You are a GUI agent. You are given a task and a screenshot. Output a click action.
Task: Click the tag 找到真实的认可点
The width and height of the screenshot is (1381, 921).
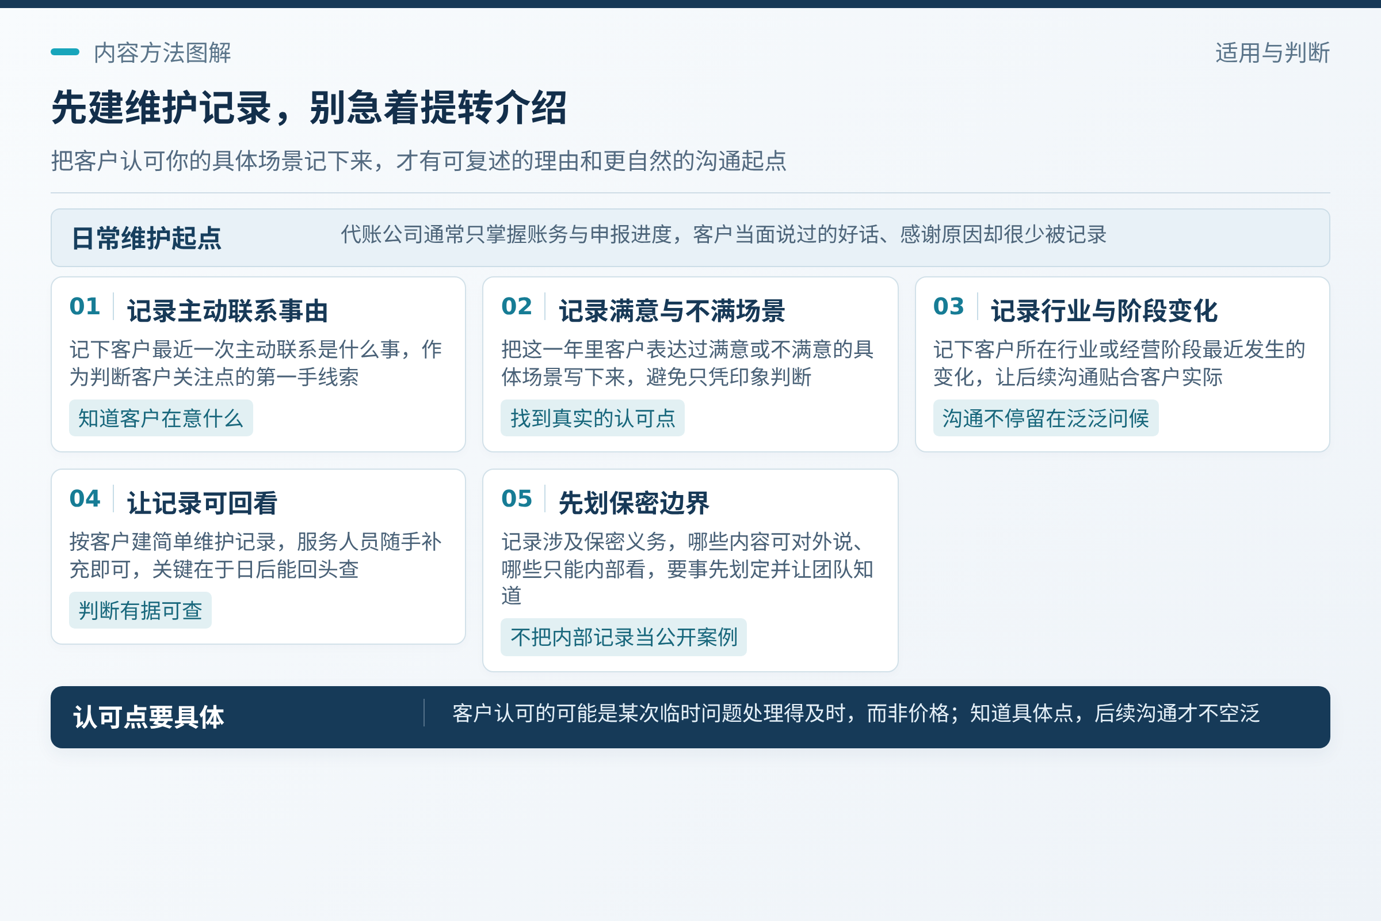pos(593,418)
